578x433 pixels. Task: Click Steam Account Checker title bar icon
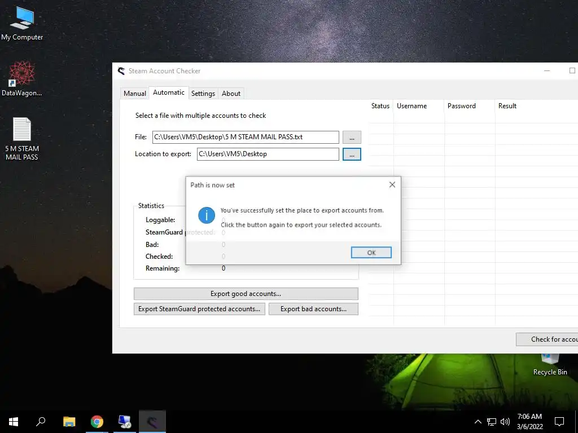pos(121,71)
